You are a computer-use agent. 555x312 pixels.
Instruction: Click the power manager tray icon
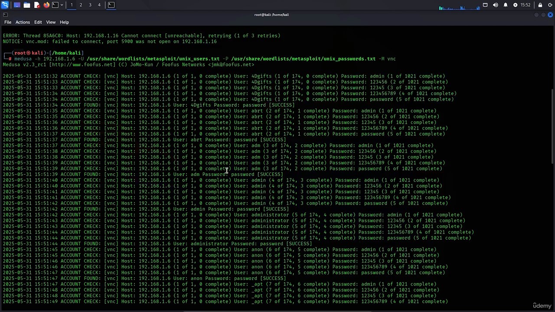point(515,5)
